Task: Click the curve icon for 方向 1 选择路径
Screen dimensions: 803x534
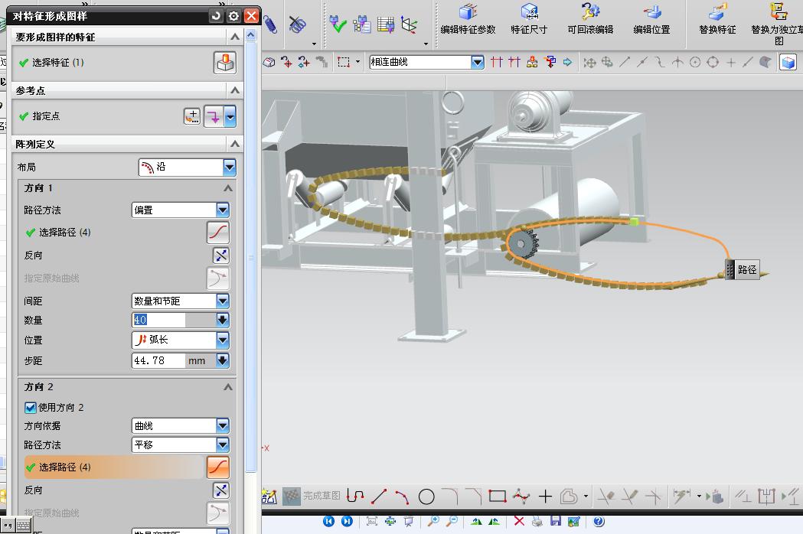Action: click(x=218, y=233)
